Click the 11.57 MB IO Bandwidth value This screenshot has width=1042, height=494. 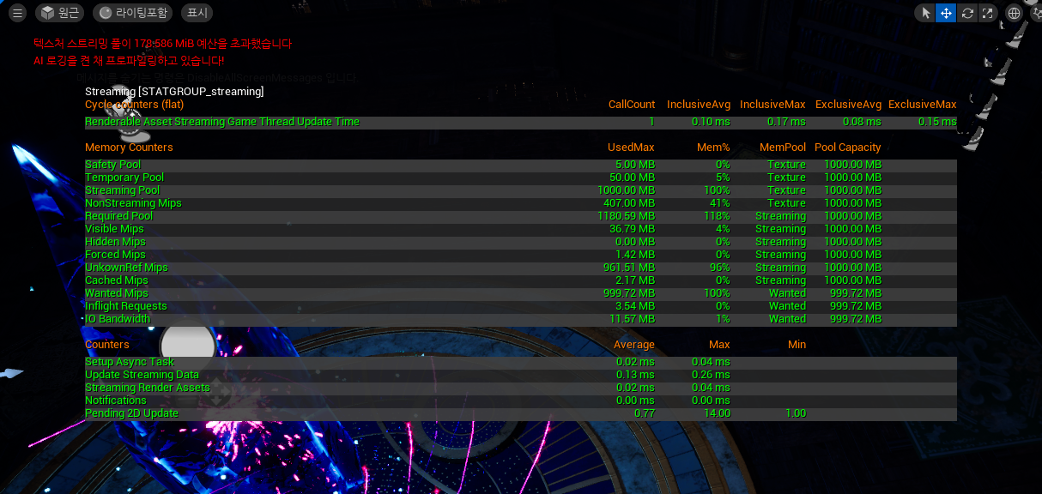633,319
